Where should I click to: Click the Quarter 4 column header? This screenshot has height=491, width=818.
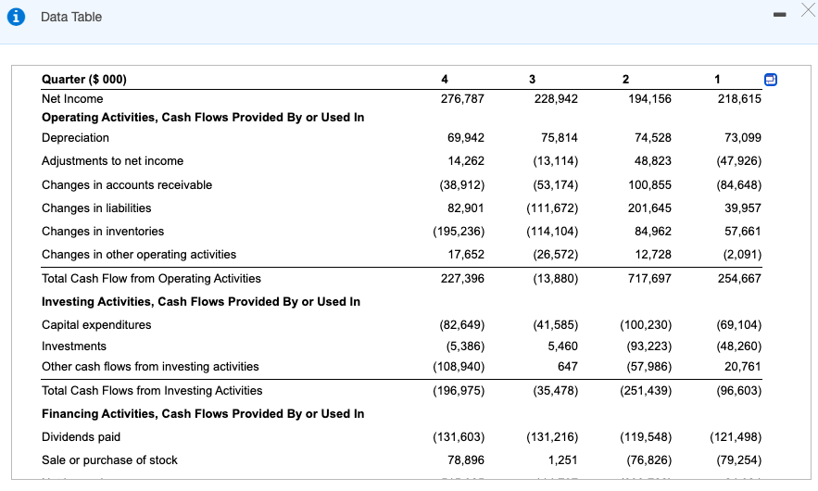445,80
